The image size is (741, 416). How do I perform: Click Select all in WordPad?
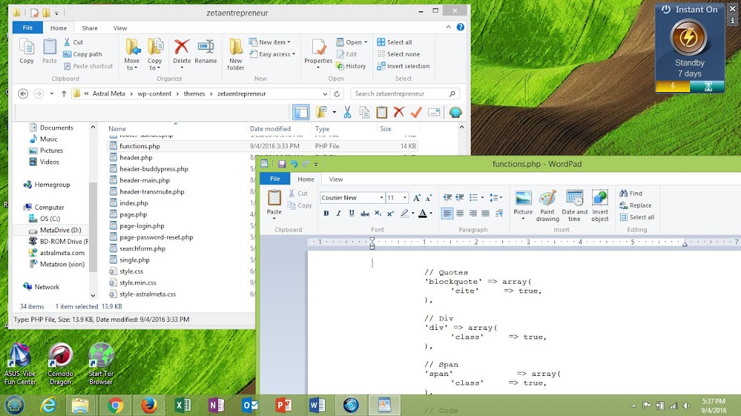click(x=637, y=218)
